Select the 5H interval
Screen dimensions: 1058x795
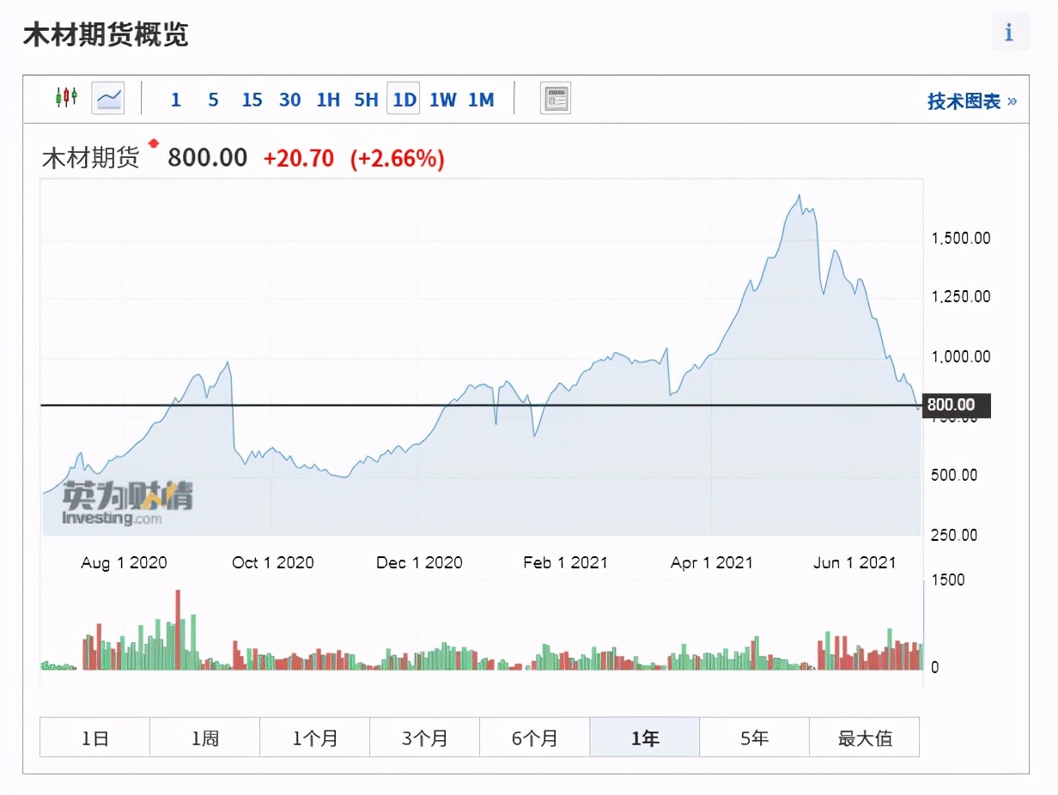[366, 100]
